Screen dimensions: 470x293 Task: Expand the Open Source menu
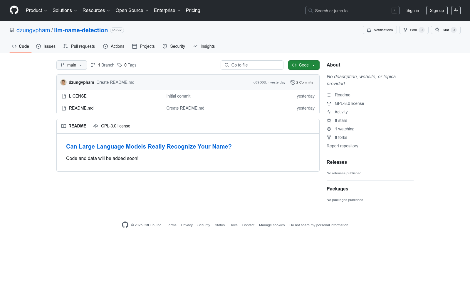click(x=132, y=11)
